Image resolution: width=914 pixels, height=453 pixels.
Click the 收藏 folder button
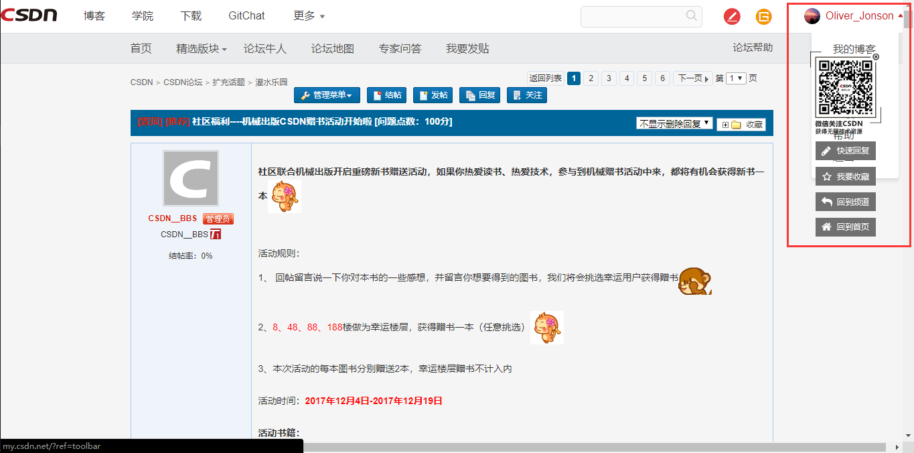[741, 125]
